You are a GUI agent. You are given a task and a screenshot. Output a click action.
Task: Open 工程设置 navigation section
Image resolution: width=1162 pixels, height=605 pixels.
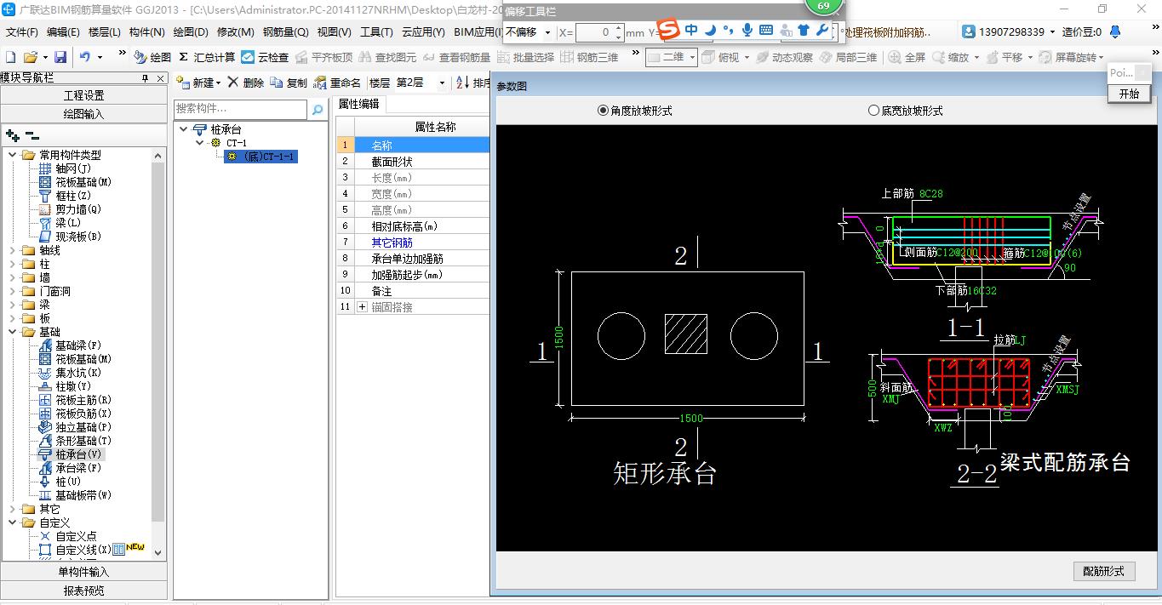pyautogui.click(x=84, y=95)
